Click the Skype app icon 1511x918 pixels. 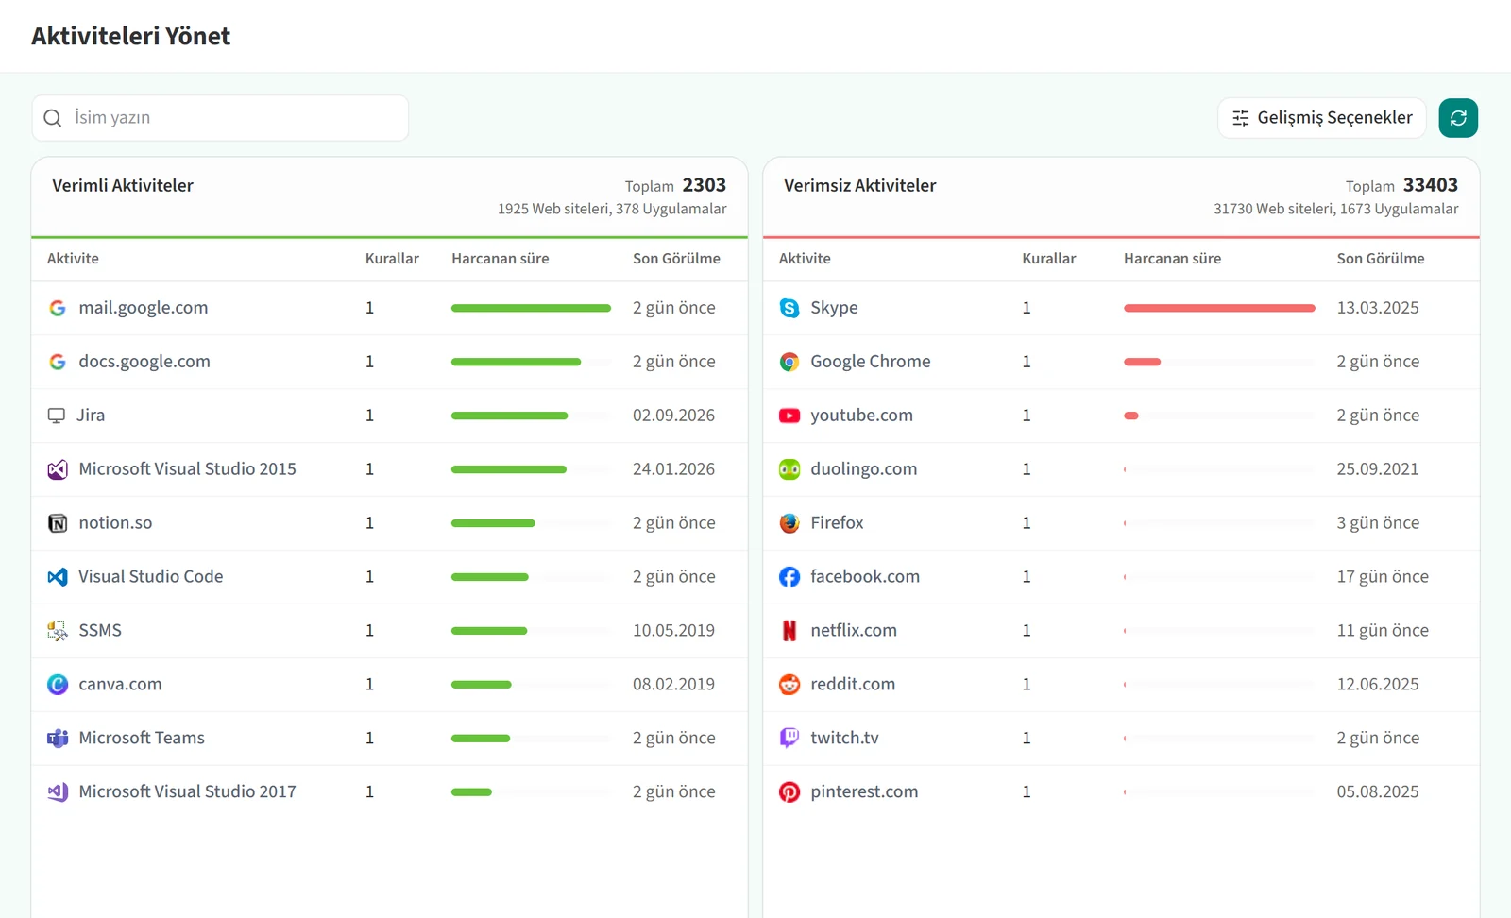[789, 308]
